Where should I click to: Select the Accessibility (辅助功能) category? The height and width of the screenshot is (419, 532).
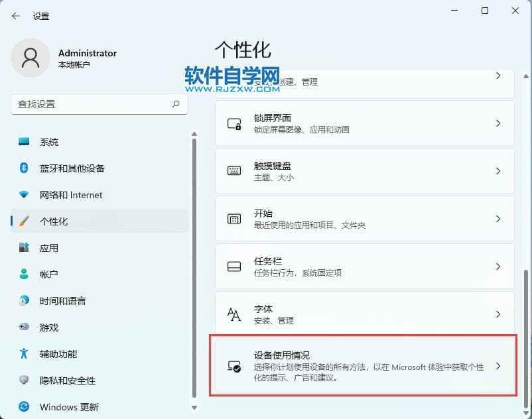tap(58, 354)
